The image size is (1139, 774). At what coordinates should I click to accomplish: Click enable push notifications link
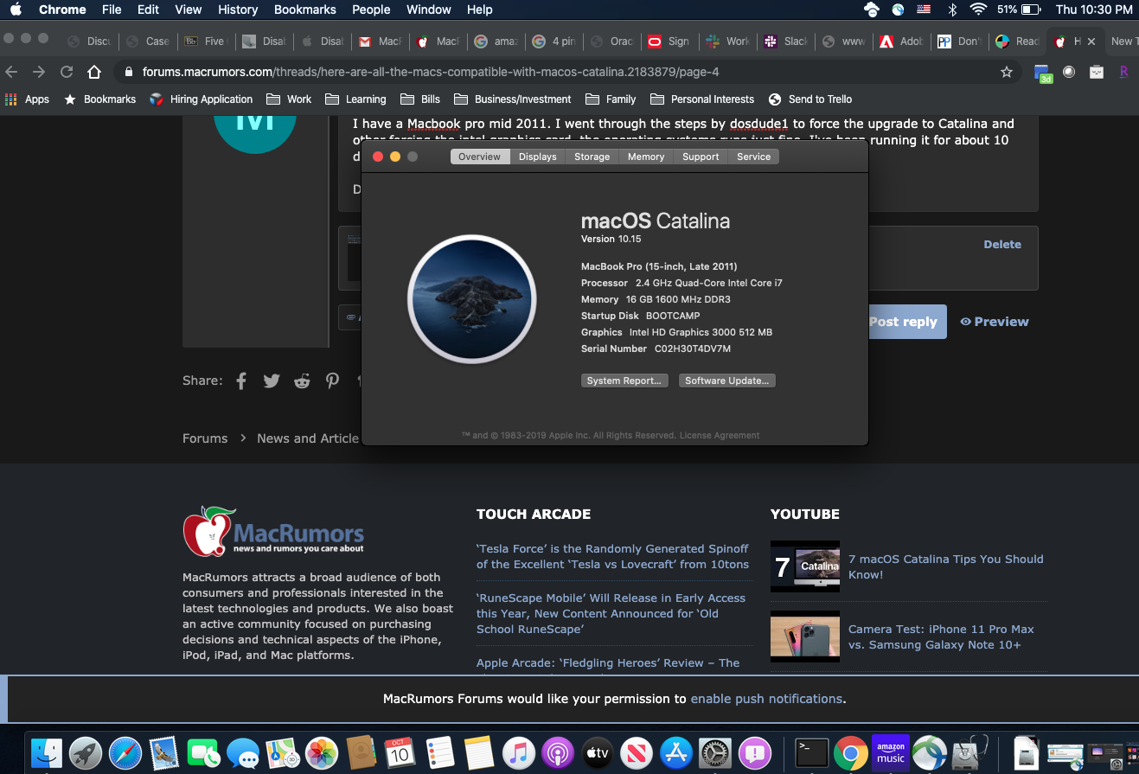(766, 699)
